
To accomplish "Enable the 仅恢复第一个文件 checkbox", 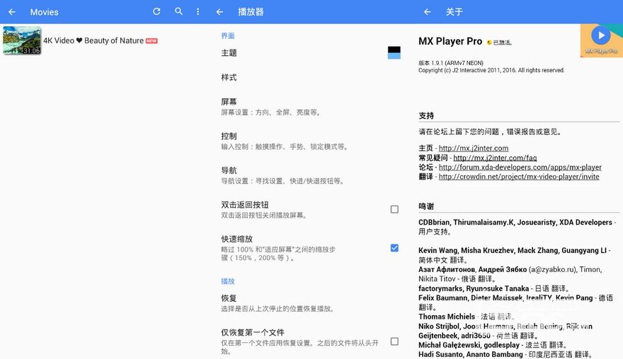I will 394,341.
